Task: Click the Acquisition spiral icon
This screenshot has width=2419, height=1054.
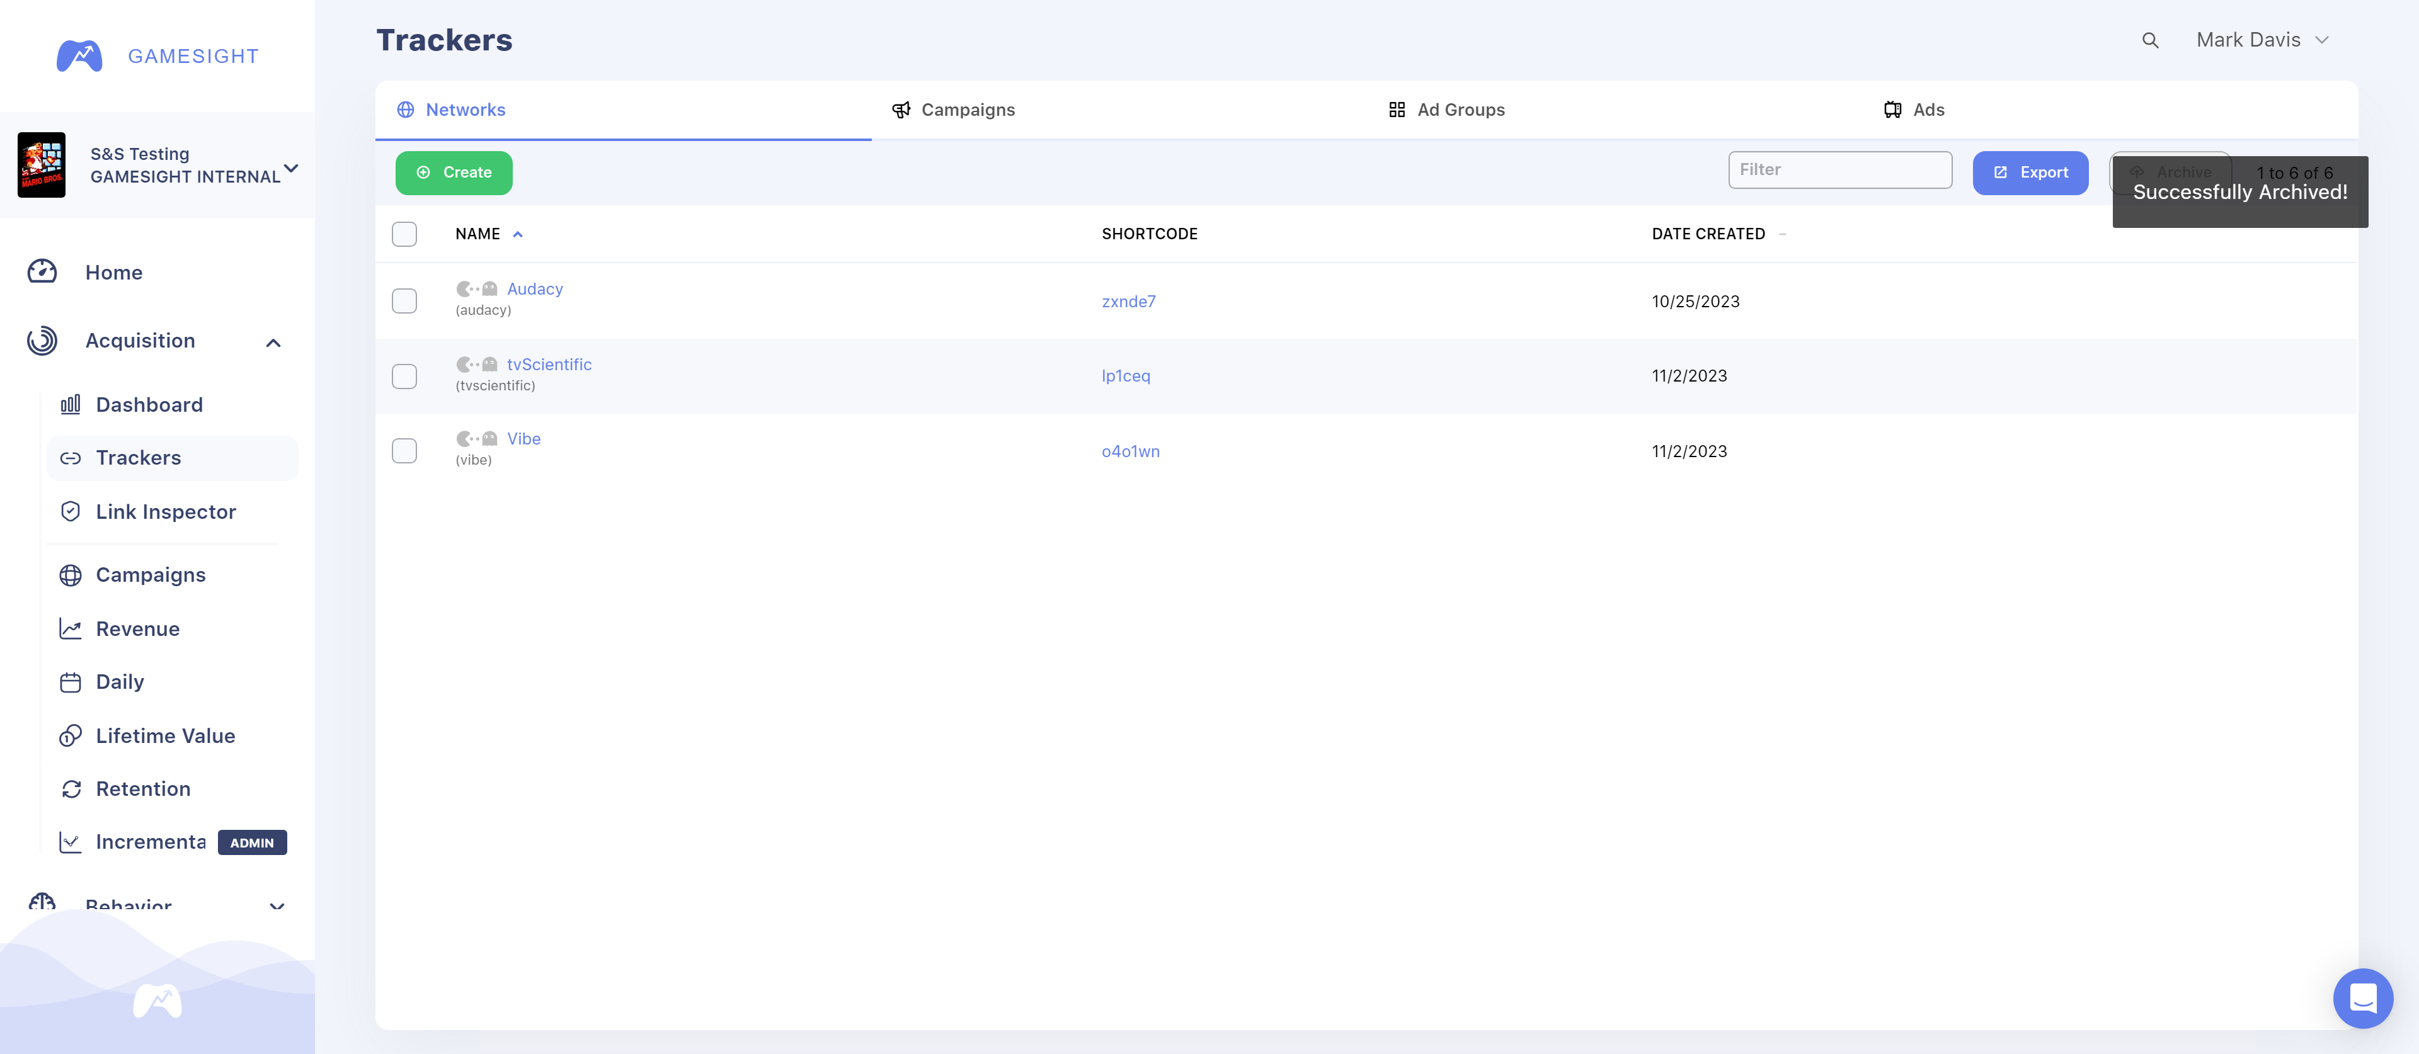Action: tap(42, 341)
